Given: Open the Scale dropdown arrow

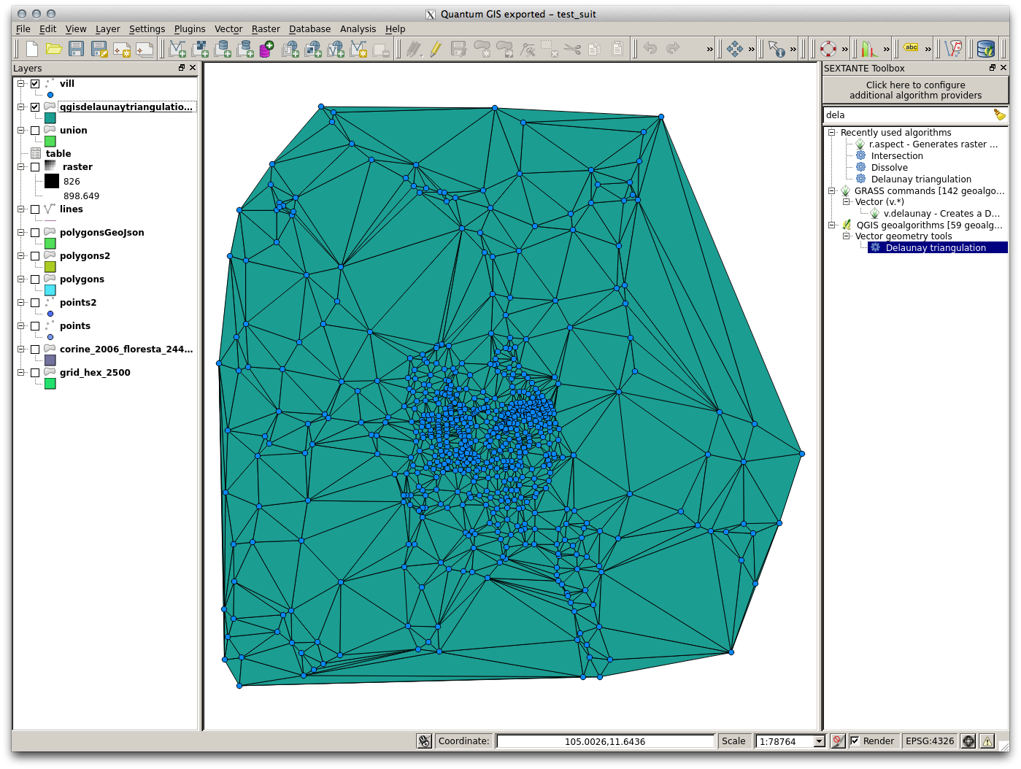Looking at the screenshot, I should (x=819, y=741).
